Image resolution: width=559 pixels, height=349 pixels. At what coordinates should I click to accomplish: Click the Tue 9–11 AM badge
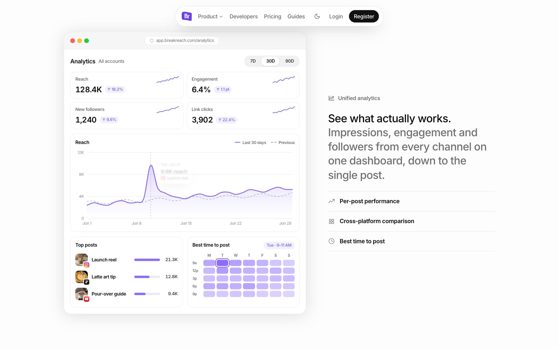[279, 245]
